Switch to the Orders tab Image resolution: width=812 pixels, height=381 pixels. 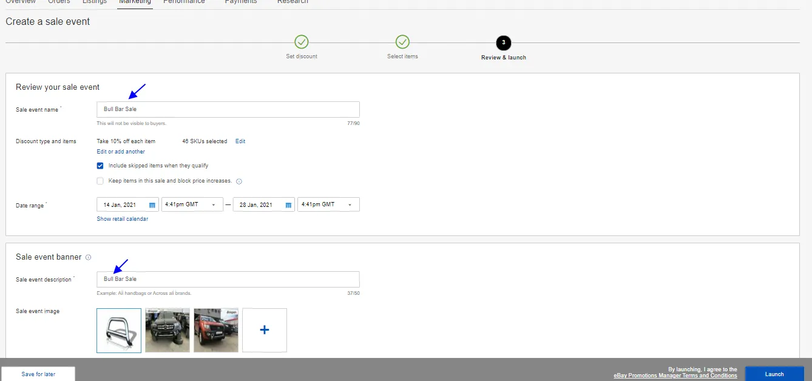click(x=59, y=2)
